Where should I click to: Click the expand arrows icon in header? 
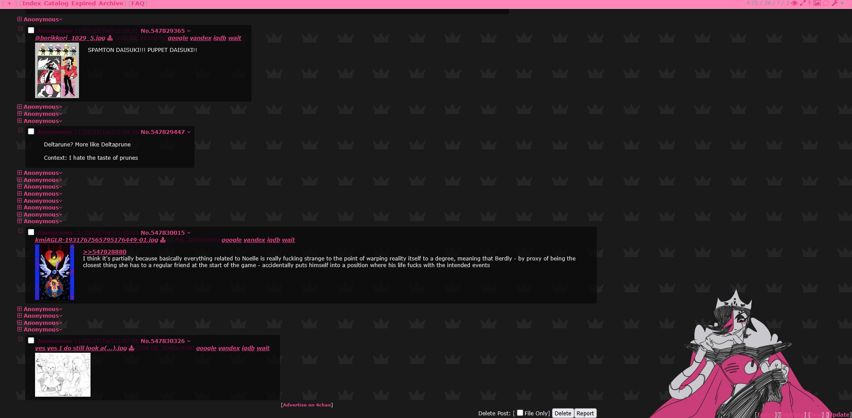[x=803, y=3]
